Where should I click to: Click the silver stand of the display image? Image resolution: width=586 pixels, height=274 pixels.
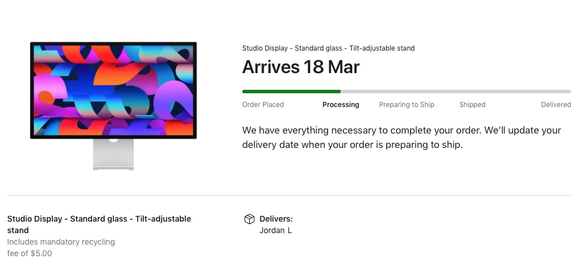tap(113, 155)
